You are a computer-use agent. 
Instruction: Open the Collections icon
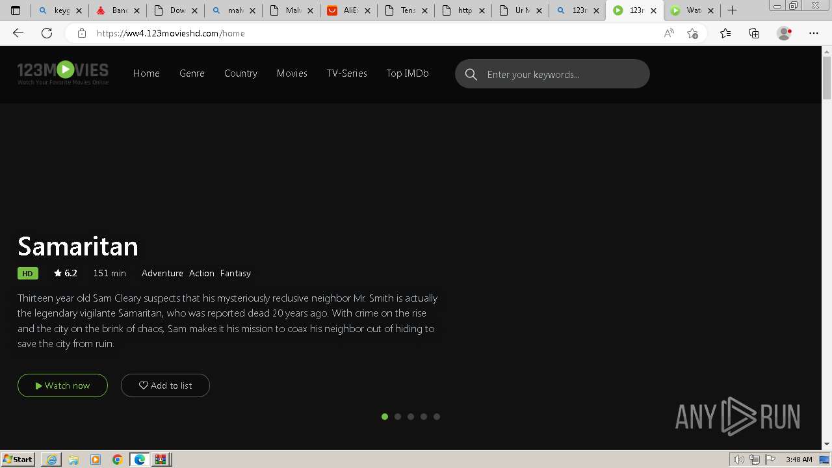[x=754, y=33]
